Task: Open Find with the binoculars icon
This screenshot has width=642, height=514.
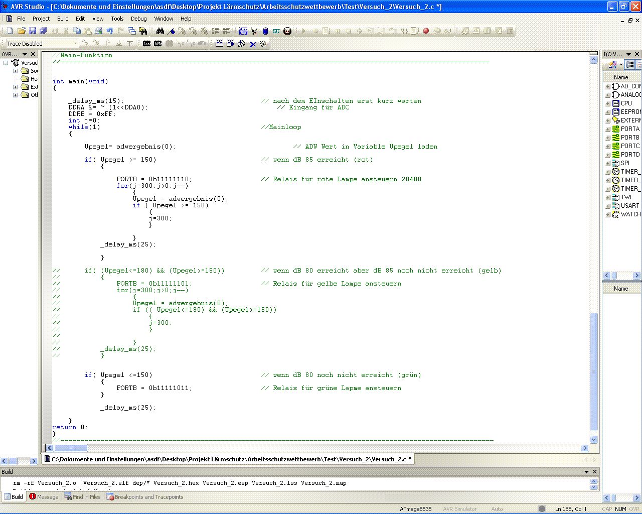Action: [160, 31]
